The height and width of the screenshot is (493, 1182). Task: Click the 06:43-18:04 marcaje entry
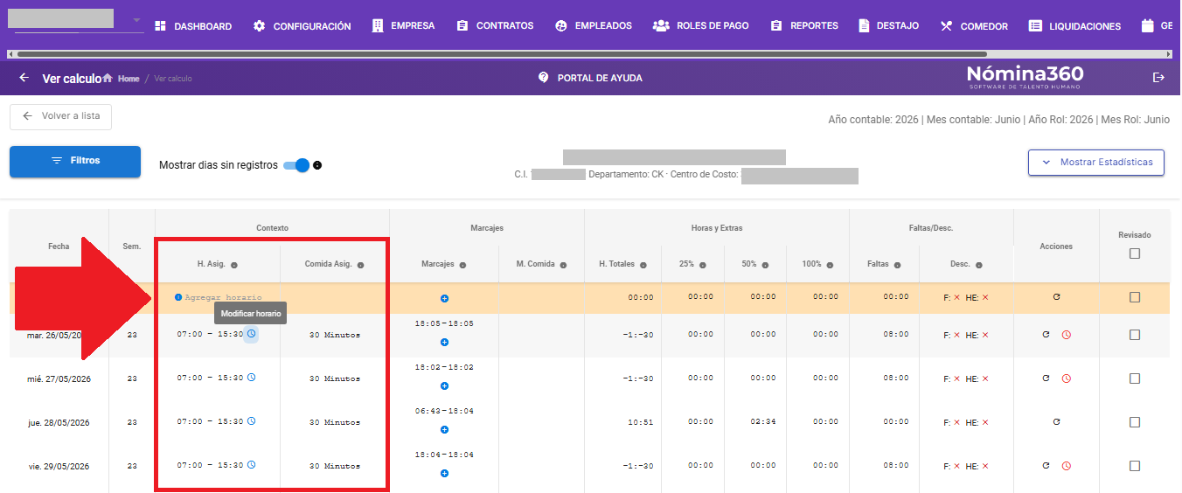(x=444, y=411)
